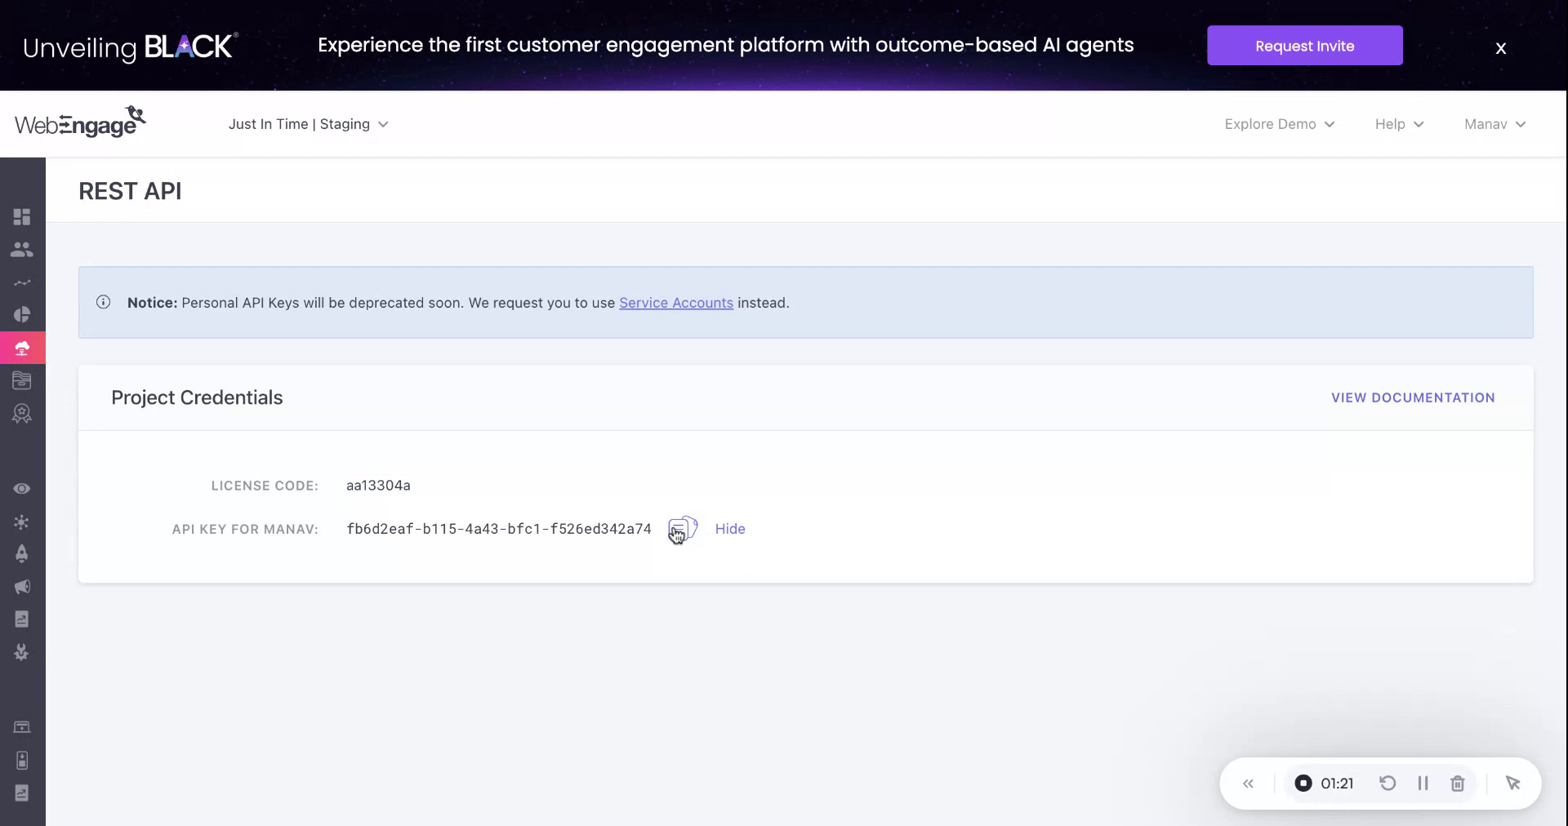This screenshot has height=826, width=1568.
Task: Open the Service Accounts link in notice
Action: pos(675,303)
